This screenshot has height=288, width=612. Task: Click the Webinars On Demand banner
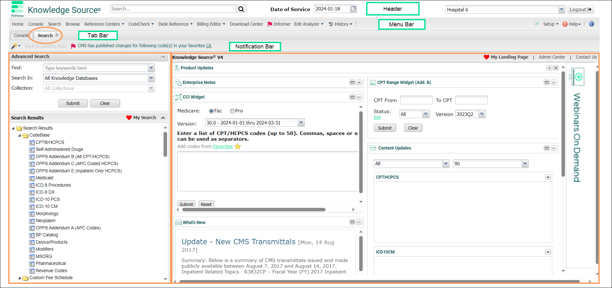pyautogui.click(x=577, y=127)
